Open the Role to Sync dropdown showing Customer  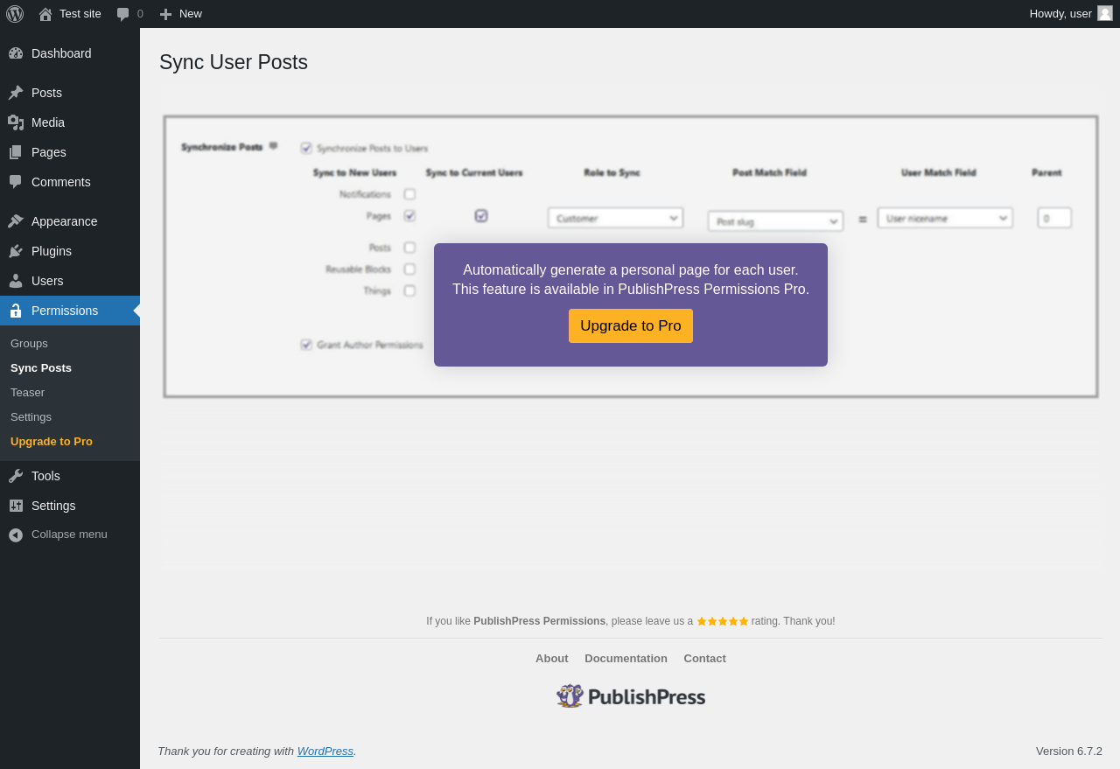tap(616, 218)
